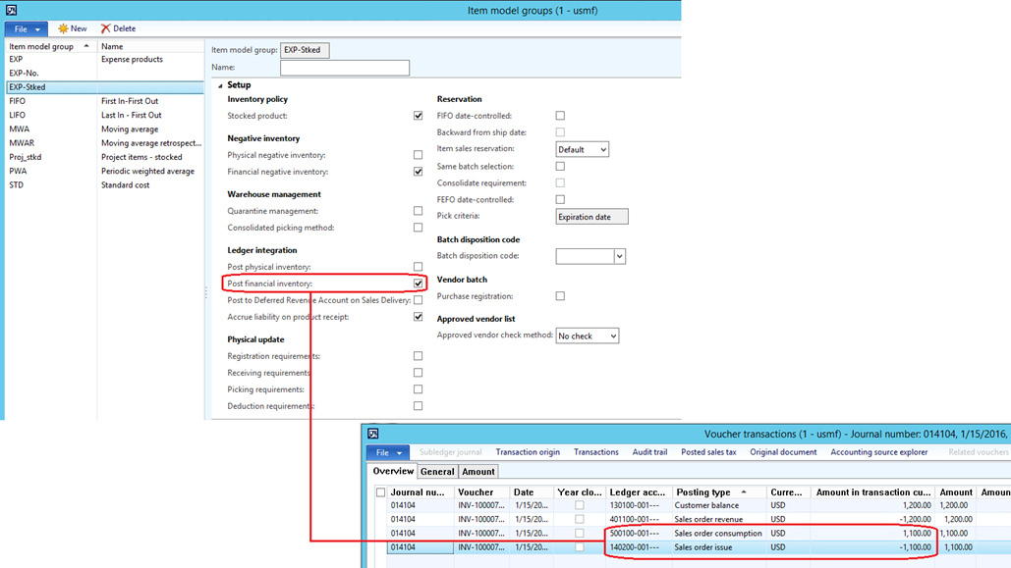The width and height of the screenshot is (1011, 568).
Task: Click the Item model groups window icon
Action: pyautogui.click(x=12, y=10)
